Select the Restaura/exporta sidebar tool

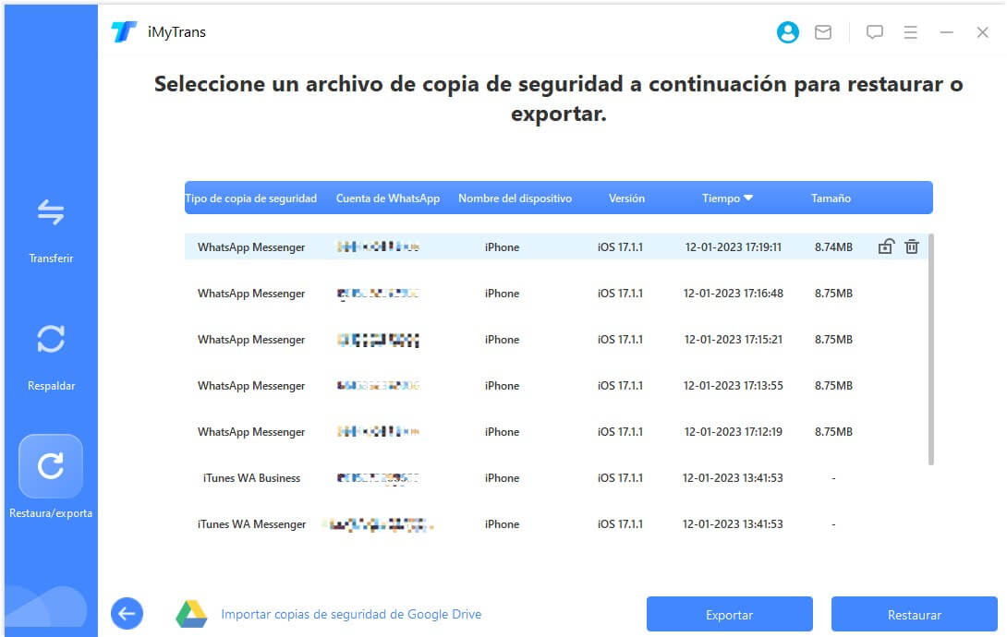coord(51,466)
